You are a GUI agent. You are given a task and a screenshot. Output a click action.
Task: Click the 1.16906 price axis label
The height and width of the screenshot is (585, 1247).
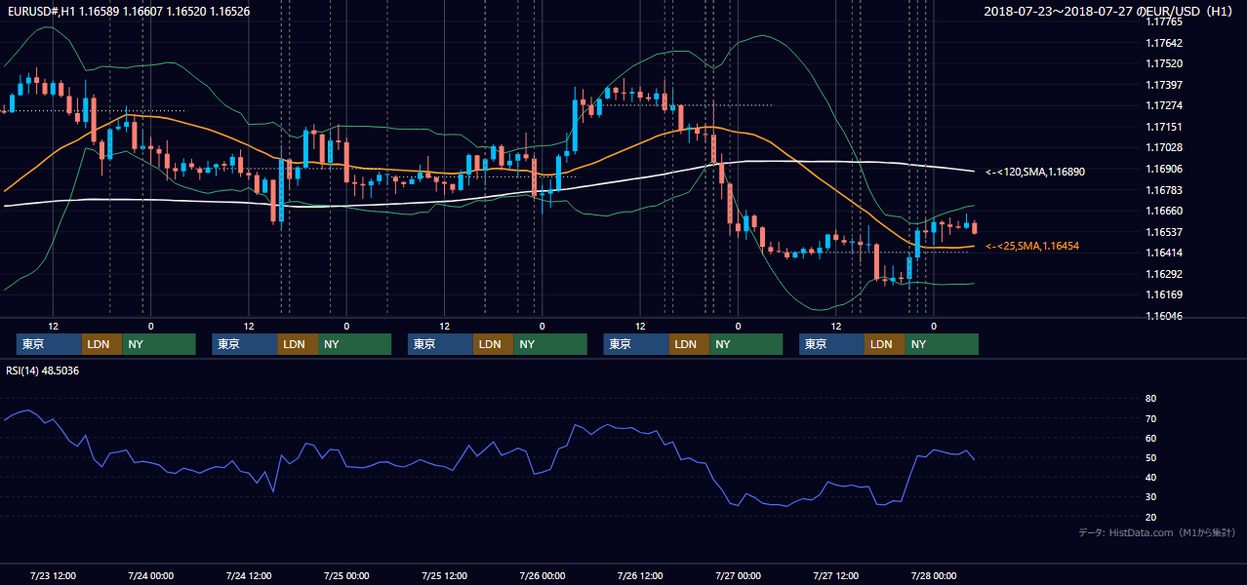pyautogui.click(x=1164, y=169)
